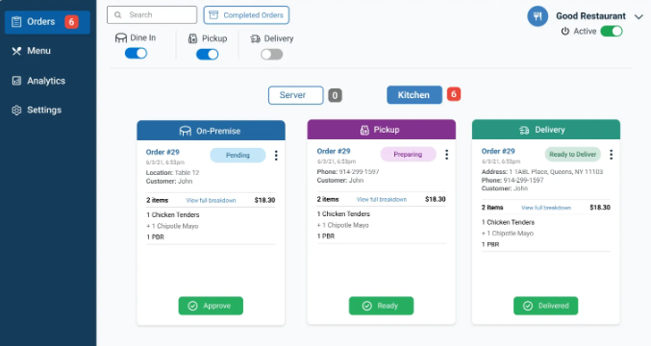Turn off the Pickup toggle
Screen dimensions: 651x346
tap(207, 55)
